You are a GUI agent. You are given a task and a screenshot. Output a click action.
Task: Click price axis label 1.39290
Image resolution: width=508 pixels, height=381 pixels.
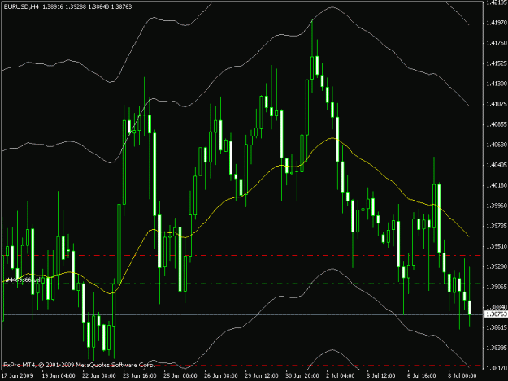[497, 266]
